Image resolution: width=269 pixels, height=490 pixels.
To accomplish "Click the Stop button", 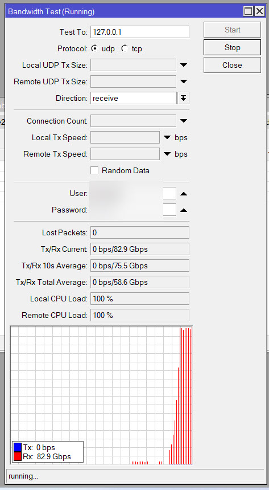I will pyautogui.click(x=232, y=47).
